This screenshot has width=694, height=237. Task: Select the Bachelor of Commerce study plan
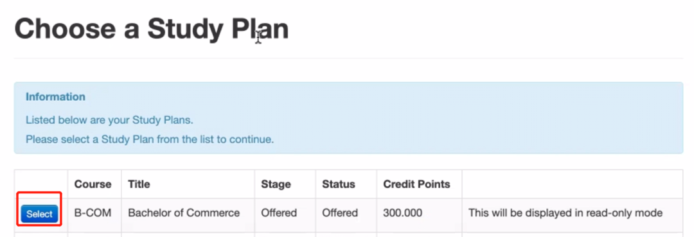[39, 214]
